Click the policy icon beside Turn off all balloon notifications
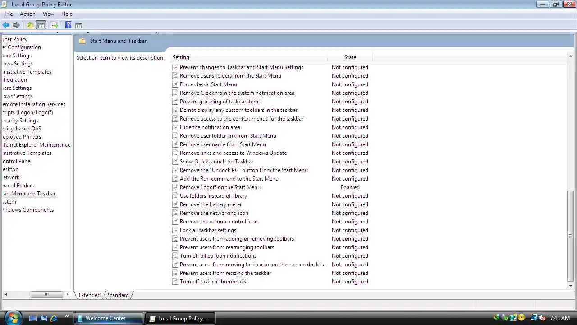 coord(175,256)
